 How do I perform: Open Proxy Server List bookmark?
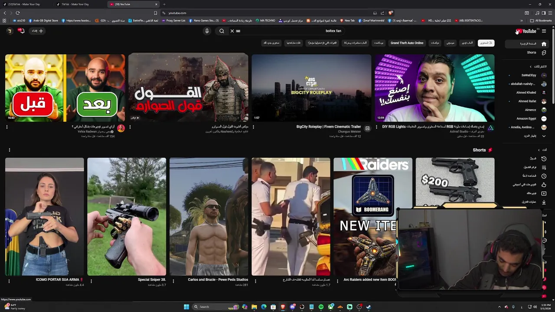point(173,20)
